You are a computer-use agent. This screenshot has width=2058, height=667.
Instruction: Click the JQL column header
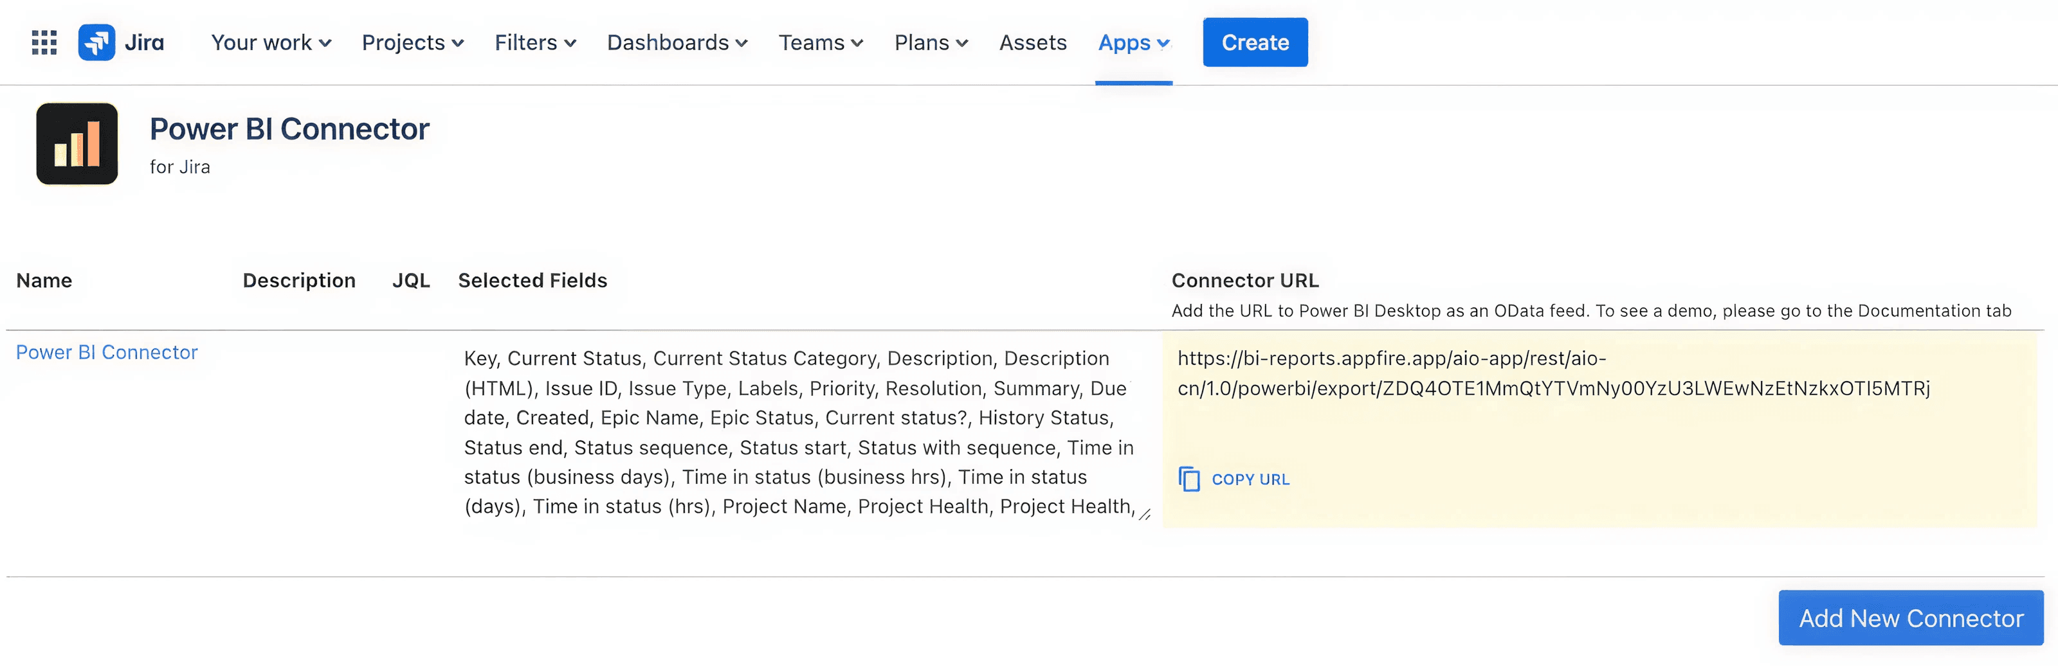coord(412,281)
